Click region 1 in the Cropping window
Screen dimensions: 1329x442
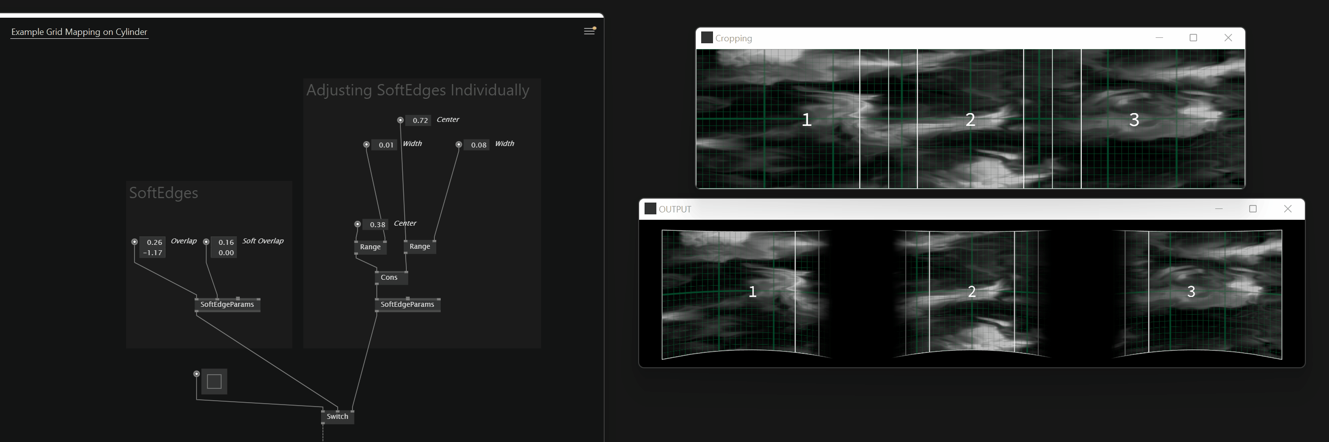tap(807, 119)
